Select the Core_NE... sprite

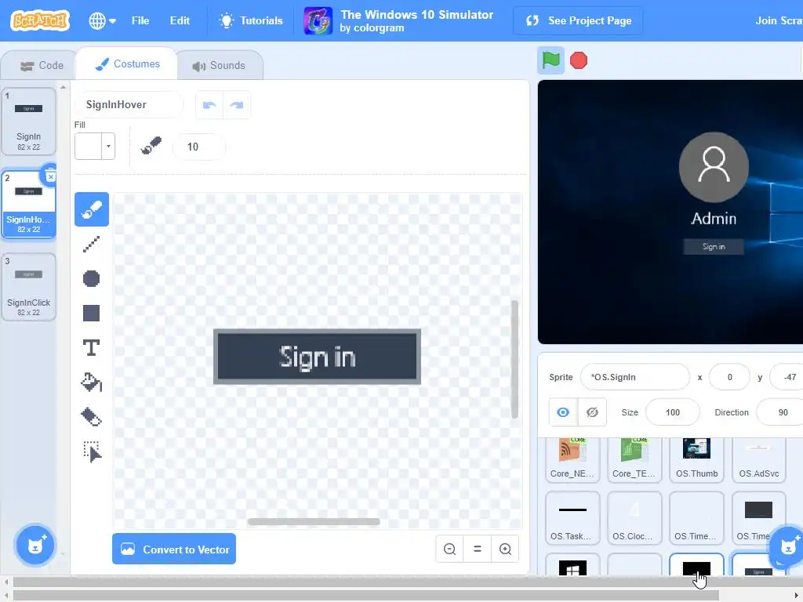point(572,459)
